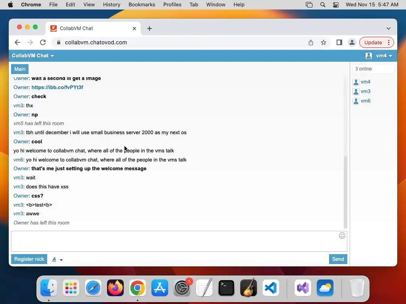The width and height of the screenshot is (406, 304).
Task: Focus the chat message input box
Action: point(179,241)
